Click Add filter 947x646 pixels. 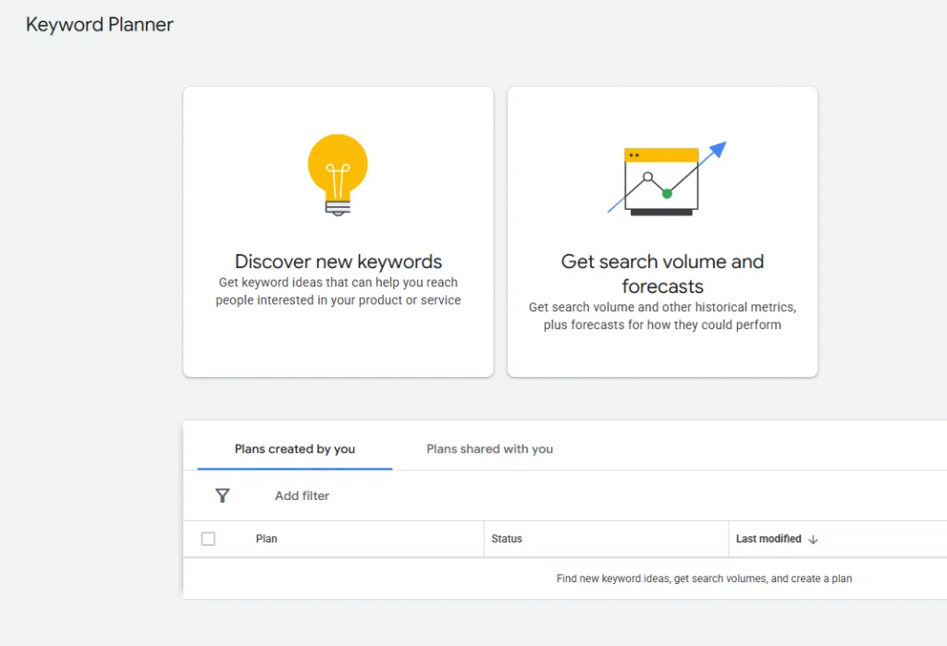[x=301, y=495]
